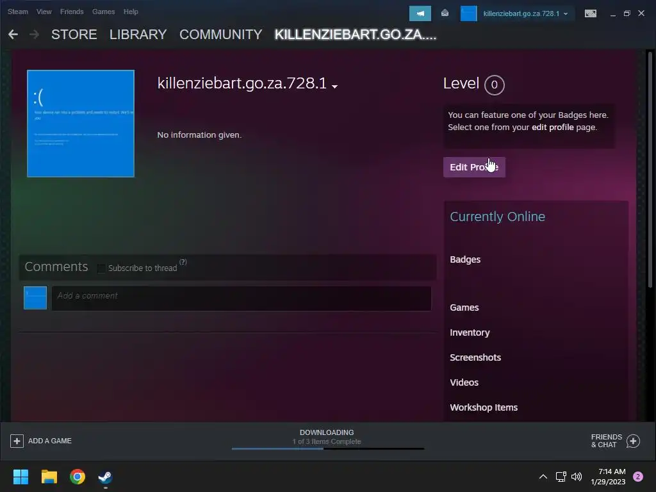Image resolution: width=656 pixels, height=492 pixels.
Task: Open the Games menu
Action: [103, 12]
